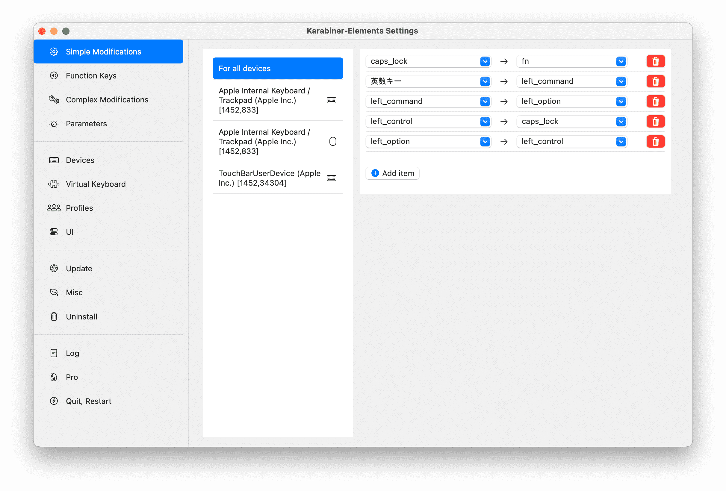Click the Profiles people icon
Screen dimensions: 726x491
point(54,208)
